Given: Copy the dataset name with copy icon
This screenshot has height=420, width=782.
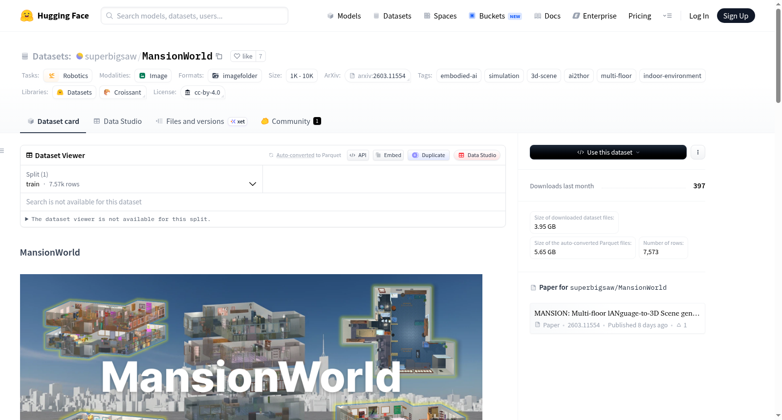Looking at the screenshot, I should (x=219, y=56).
